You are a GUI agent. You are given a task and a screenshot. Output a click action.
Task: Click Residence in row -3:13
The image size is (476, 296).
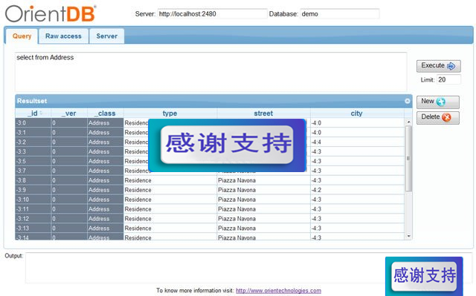pyautogui.click(x=138, y=228)
